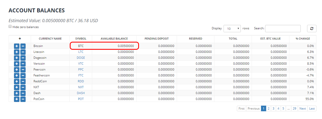Click the minus withdraw icon for Dash
The image size is (322, 119).
tap(23, 93)
